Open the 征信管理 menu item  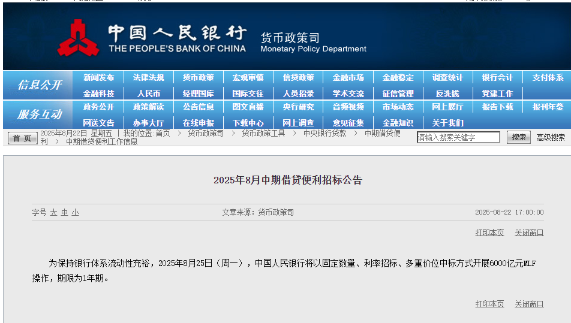pyautogui.click(x=398, y=93)
